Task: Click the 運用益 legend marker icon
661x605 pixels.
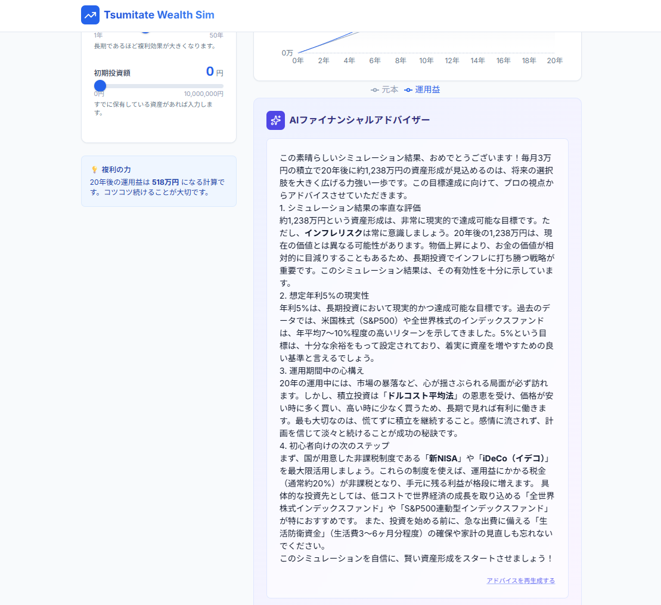Action: click(x=408, y=90)
